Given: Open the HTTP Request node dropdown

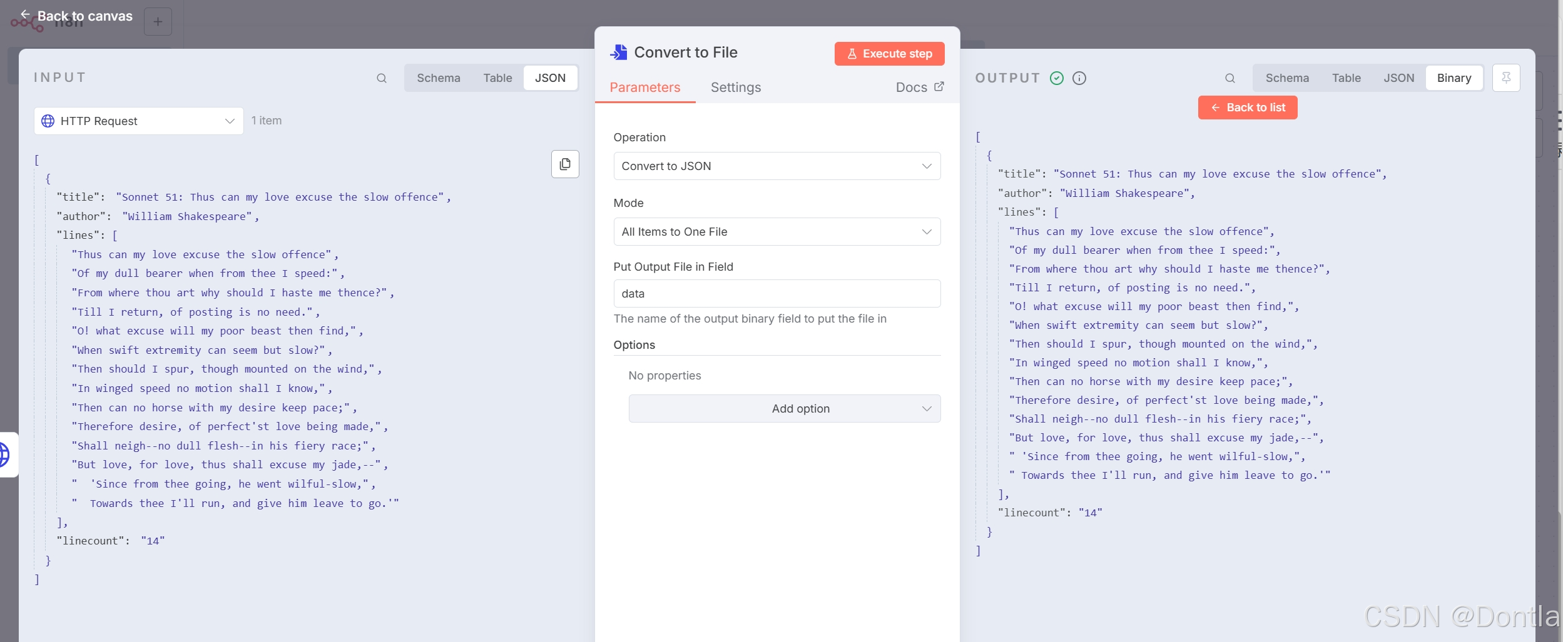Looking at the screenshot, I should [x=139, y=121].
